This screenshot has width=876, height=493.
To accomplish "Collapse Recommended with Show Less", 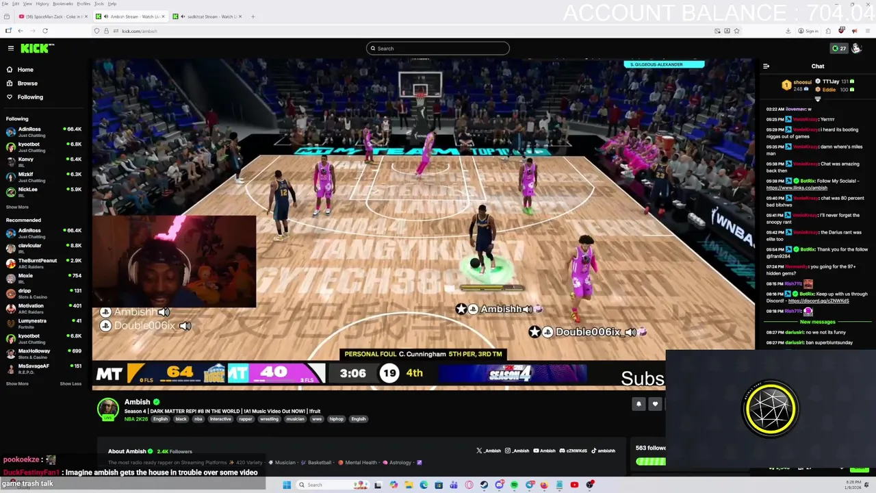I will coord(70,383).
